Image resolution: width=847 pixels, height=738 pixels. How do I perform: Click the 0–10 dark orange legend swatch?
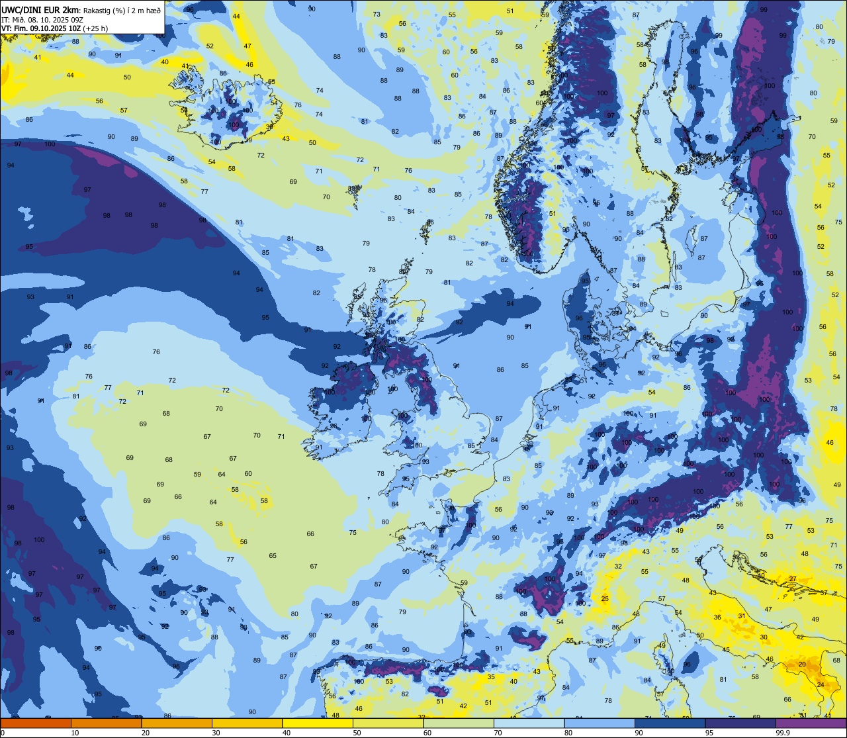click(36, 723)
